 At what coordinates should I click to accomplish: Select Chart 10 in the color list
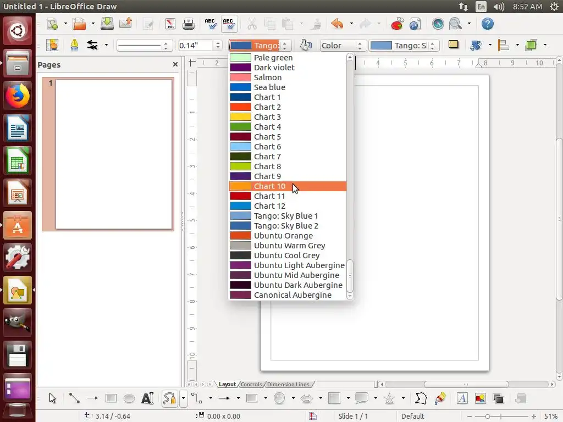pyautogui.click(x=288, y=186)
